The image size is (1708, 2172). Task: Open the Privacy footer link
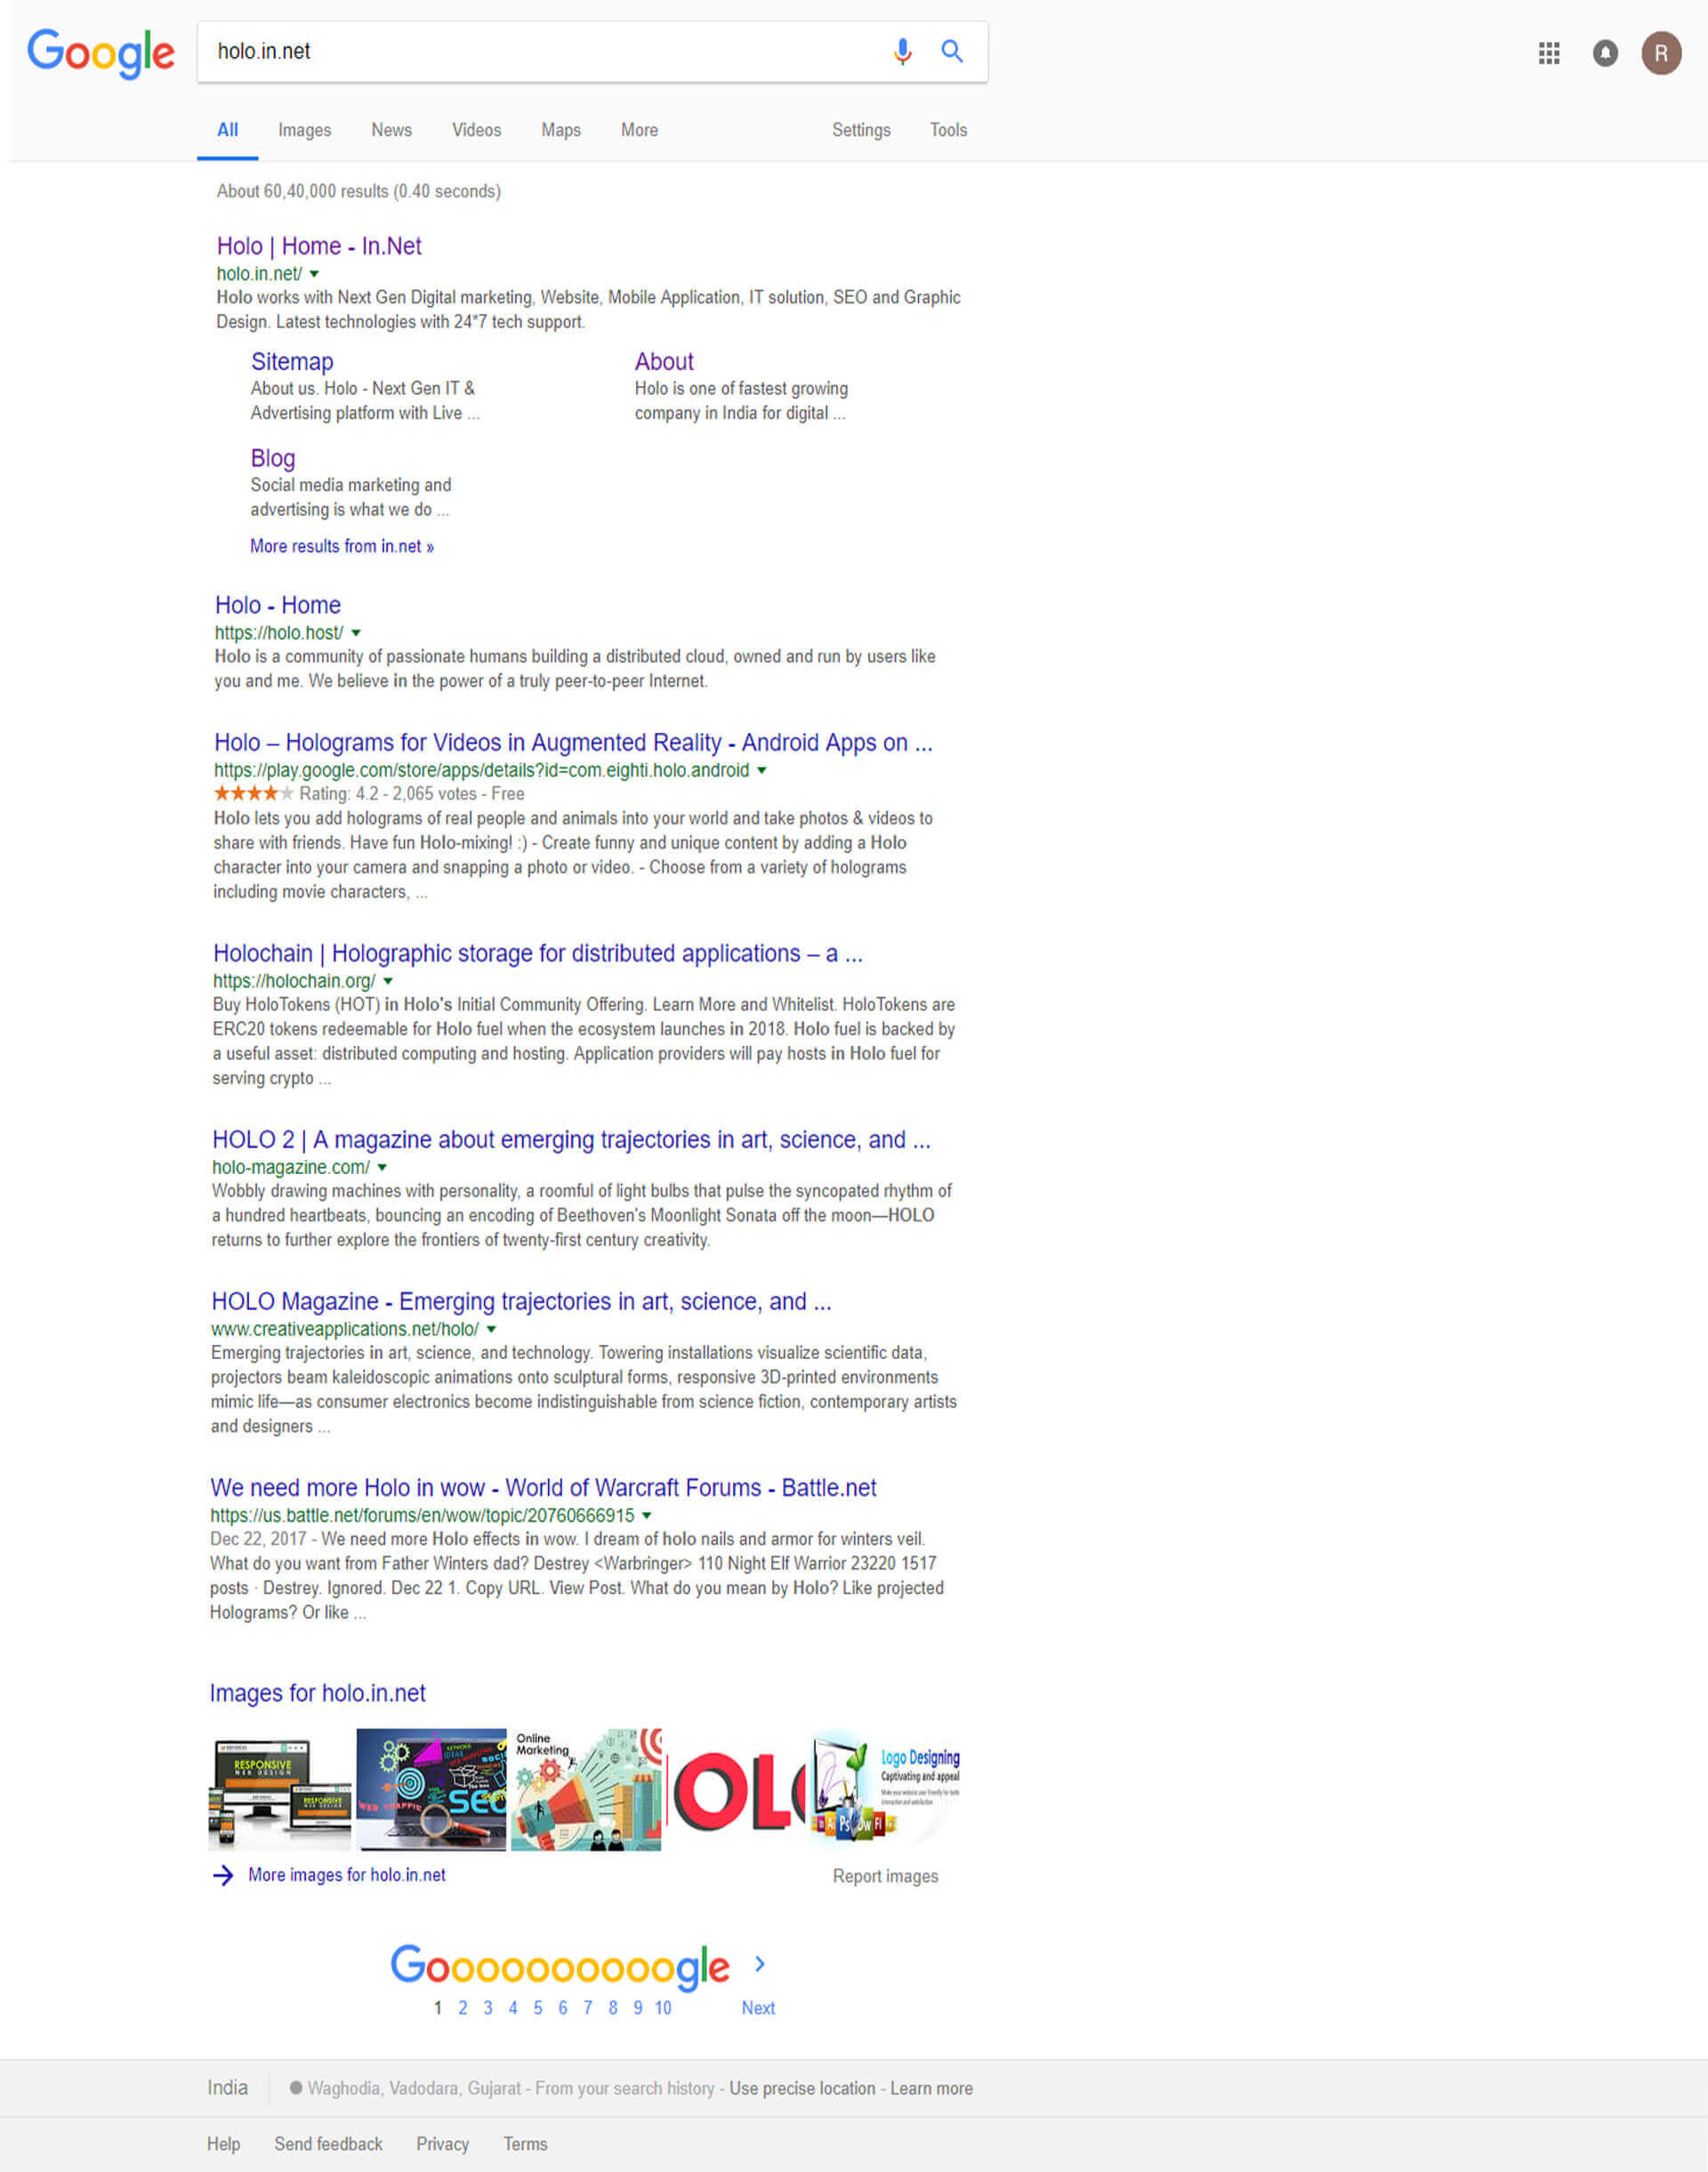point(442,2144)
